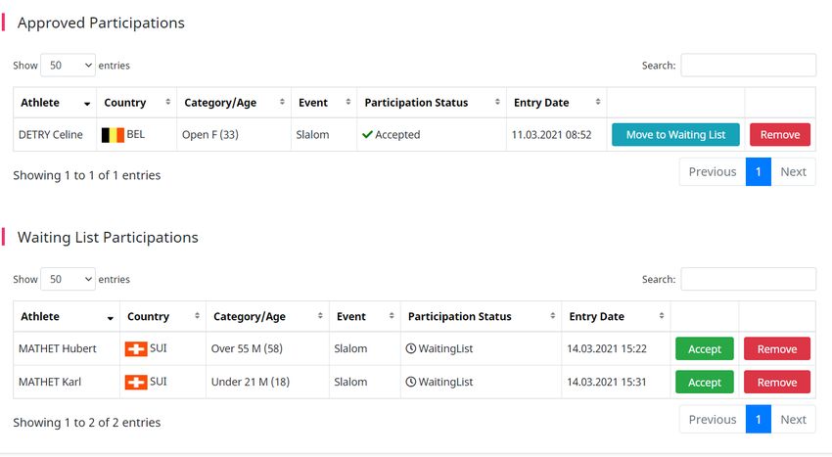Open Show entries dropdown in Approved Participations
This screenshot has height=457, width=832.
68,66
